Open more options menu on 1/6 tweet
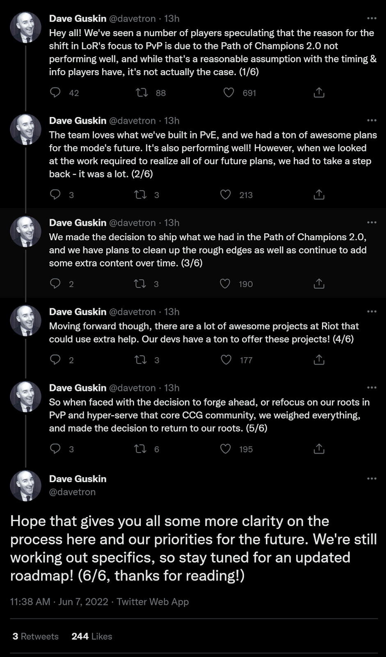Viewport: 386px width, 657px height. (x=372, y=18)
